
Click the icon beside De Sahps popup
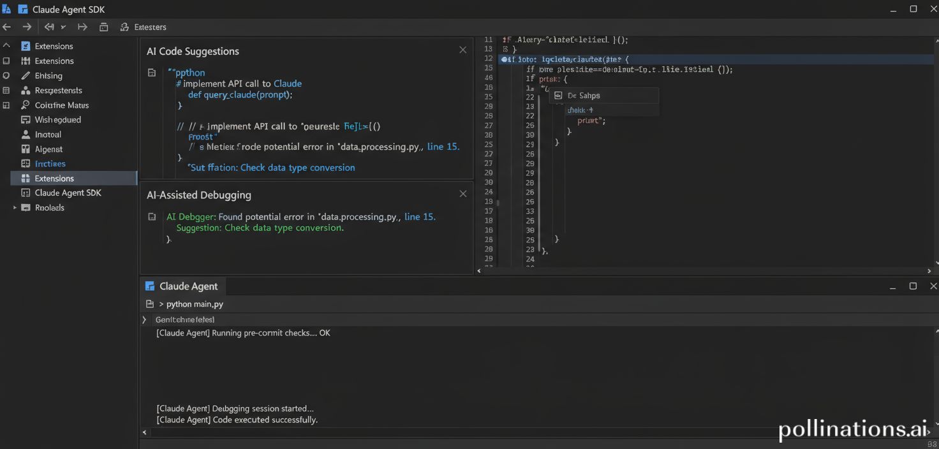click(x=558, y=96)
